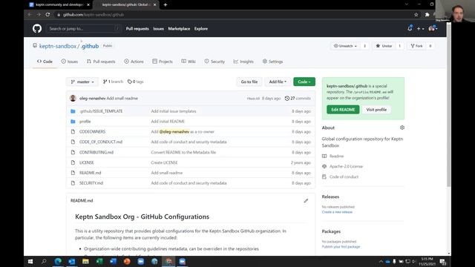Open the CODEOWNERS file
475x267 pixels.
[x=92, y=132]
